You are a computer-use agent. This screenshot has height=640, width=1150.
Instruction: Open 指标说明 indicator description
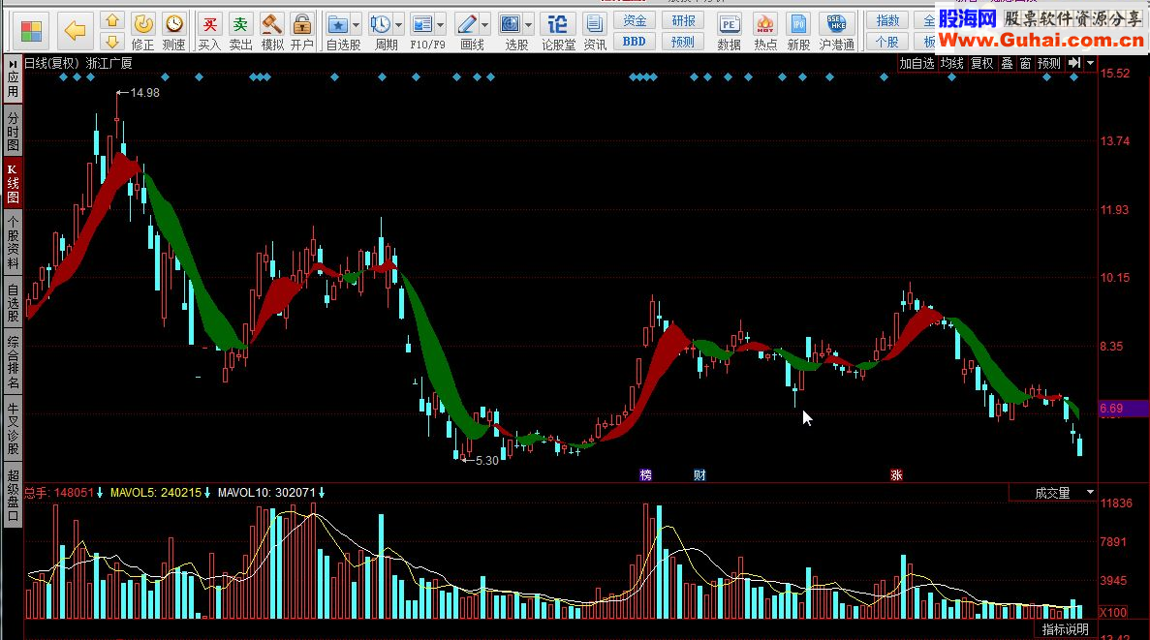click(x=1065, y=629)
